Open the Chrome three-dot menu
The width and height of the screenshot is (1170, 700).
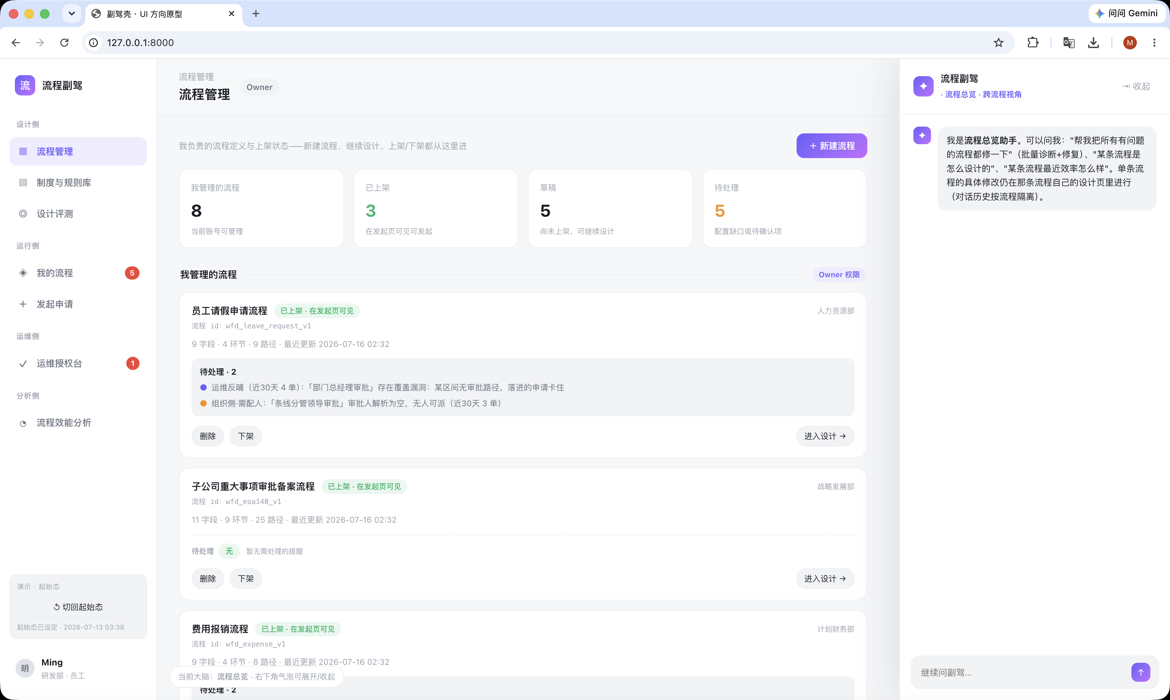(1154, 42)
